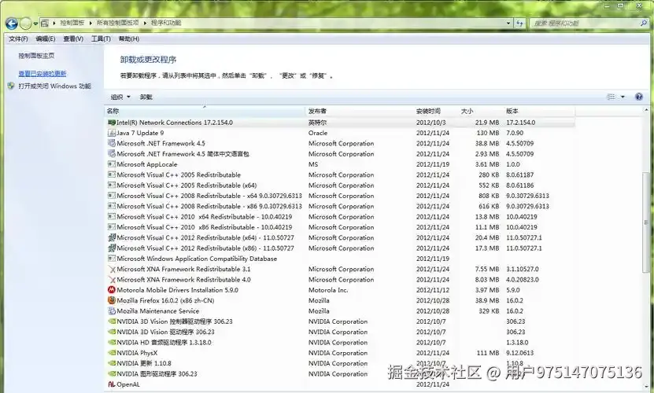This screenshot has height=393, width=654.
Task: Click Visual C++ 2005 Redistributable (x64) icon
Action: click(x=112, y=185)
